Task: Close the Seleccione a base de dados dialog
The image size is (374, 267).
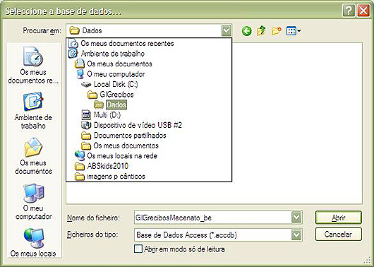Action: [363, 11]
